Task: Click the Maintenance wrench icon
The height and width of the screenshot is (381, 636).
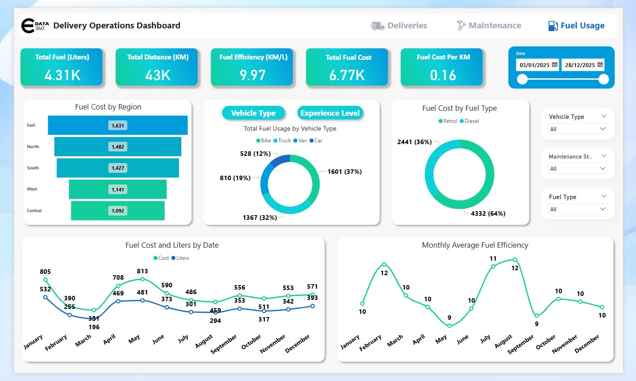Action: 461,26
